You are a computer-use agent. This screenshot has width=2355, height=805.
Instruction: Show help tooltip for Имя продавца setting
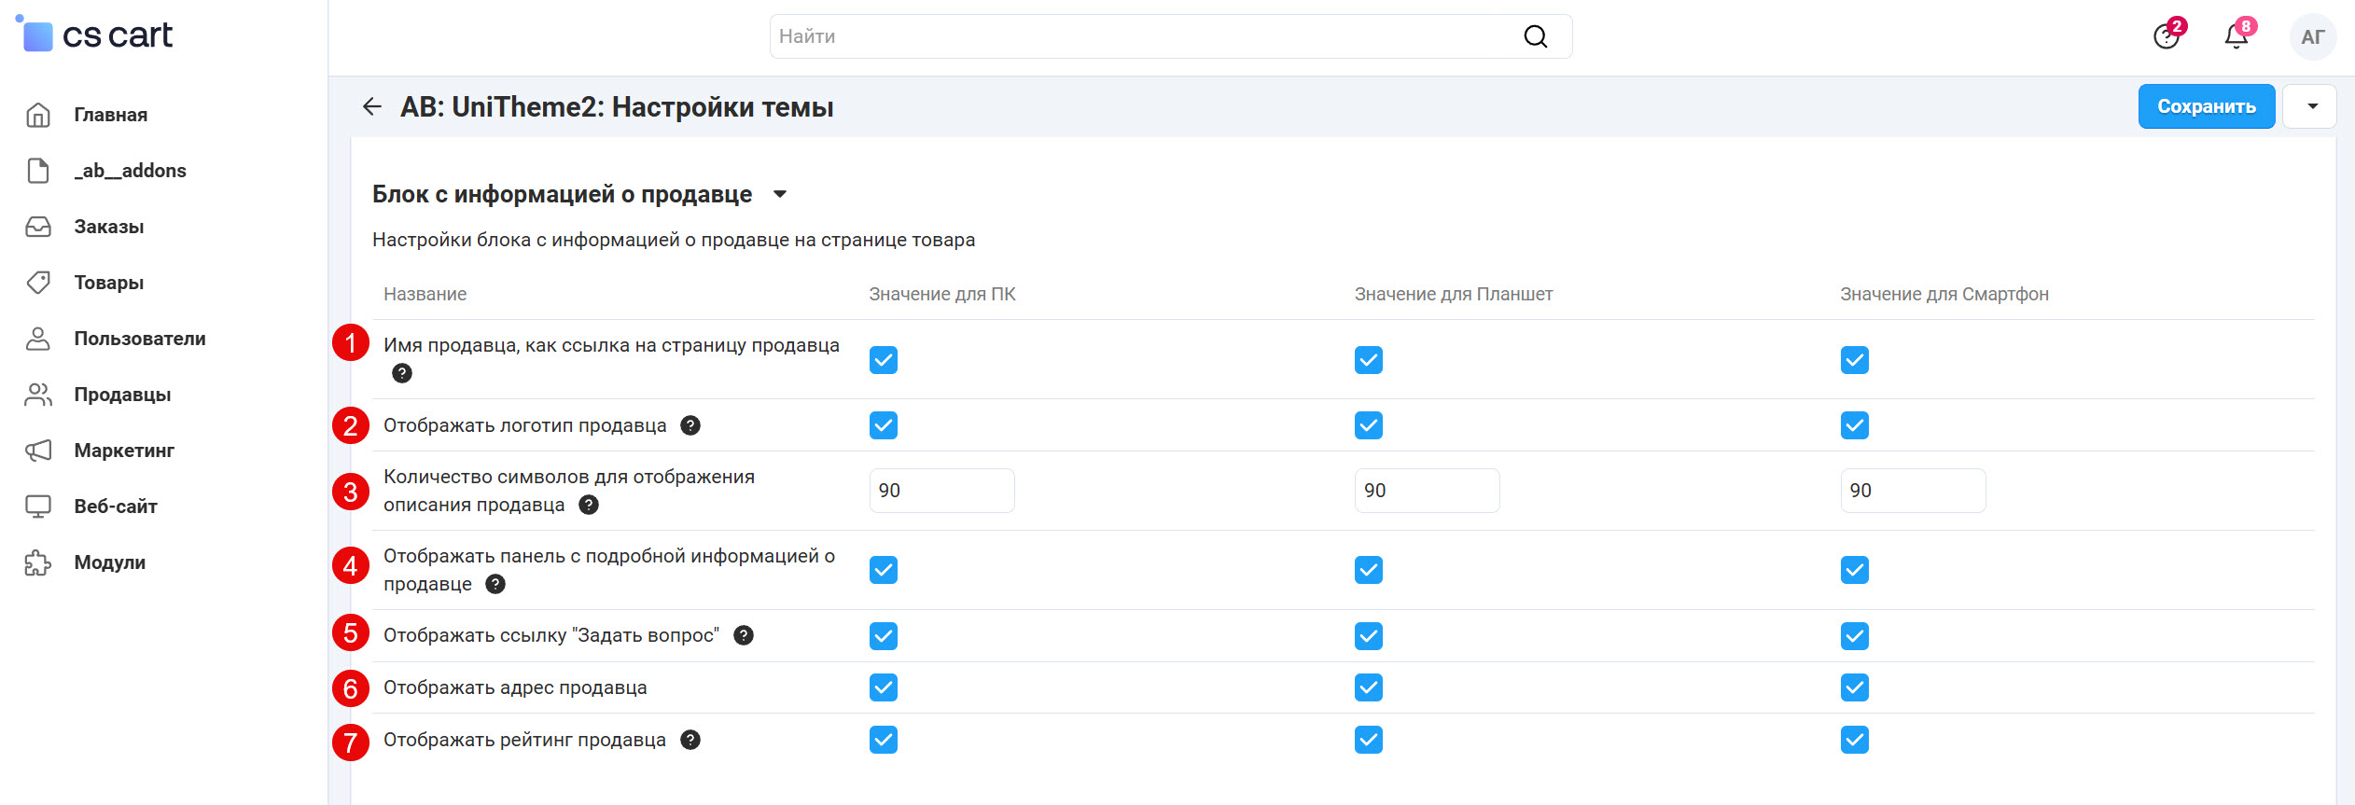tap(402, 373)
